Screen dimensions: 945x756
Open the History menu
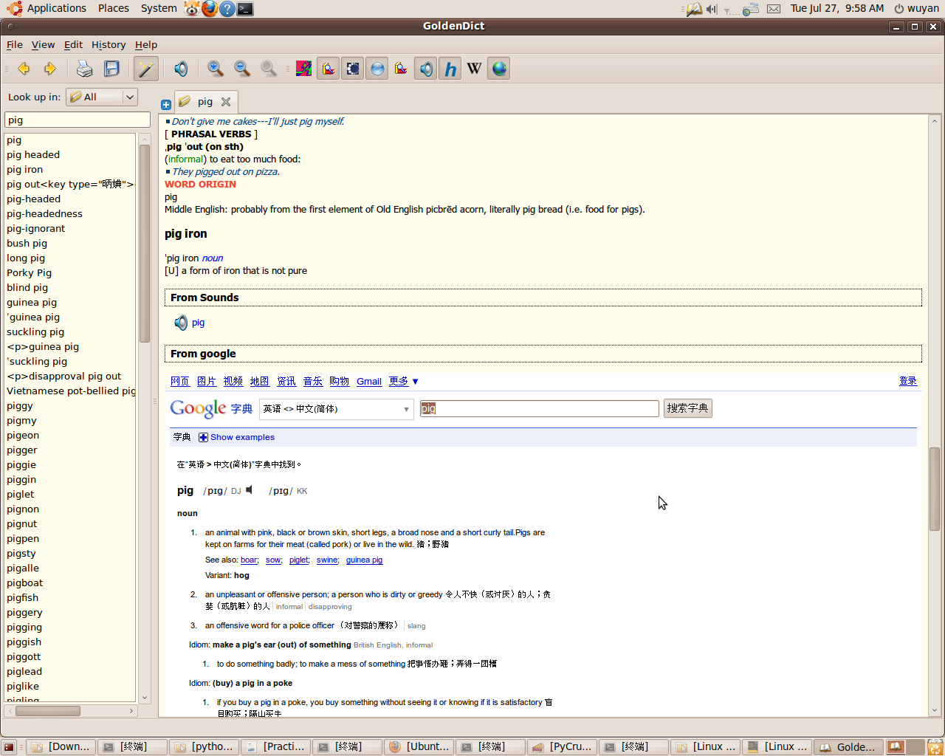pos(109,44)
